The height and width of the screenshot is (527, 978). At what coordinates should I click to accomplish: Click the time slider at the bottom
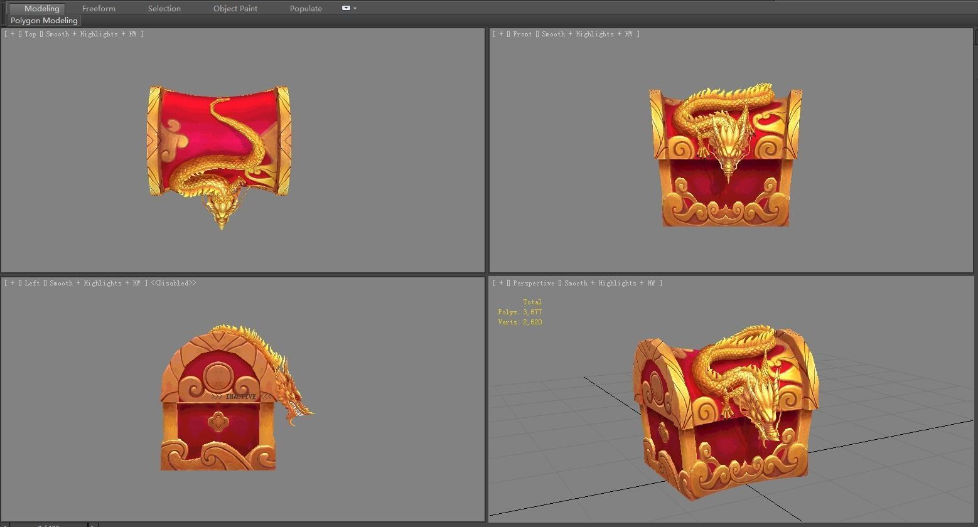click(47, 524)
